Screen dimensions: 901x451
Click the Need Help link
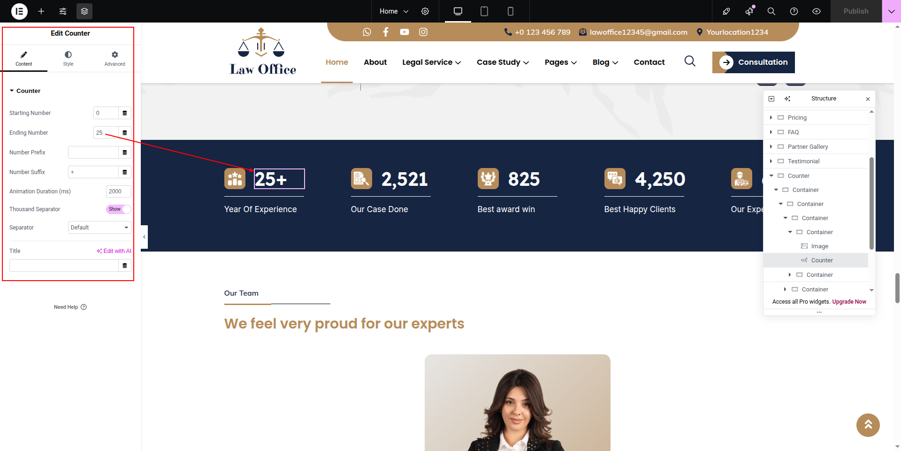tap(70, 307)
